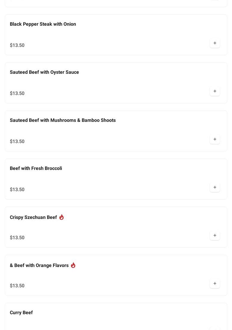Click the price under Crispy Szechuan Beef
The height and width of the screenshot is (330, 232).
point(17,238)
